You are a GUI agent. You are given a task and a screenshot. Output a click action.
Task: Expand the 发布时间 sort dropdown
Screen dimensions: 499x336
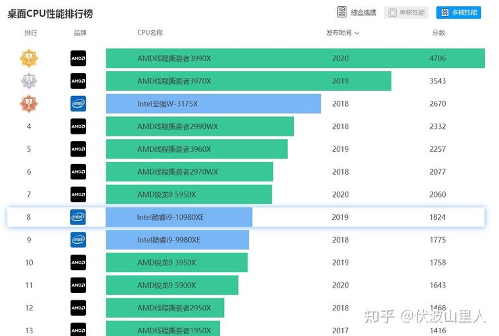pos(342,32)
